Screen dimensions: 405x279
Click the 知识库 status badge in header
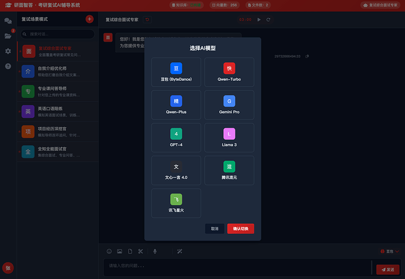[187, 5]
